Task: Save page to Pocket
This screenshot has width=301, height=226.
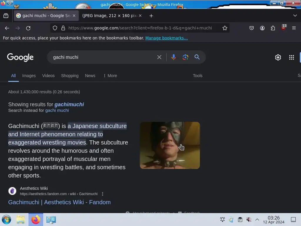Action: click(x=252, y=28)
